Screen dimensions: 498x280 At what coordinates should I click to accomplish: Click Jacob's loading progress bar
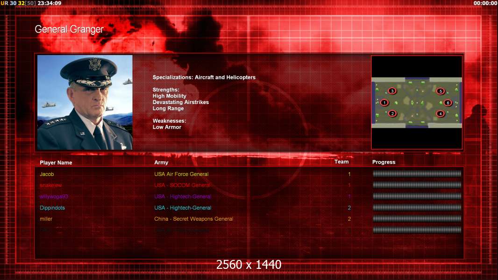click(417, 174)
